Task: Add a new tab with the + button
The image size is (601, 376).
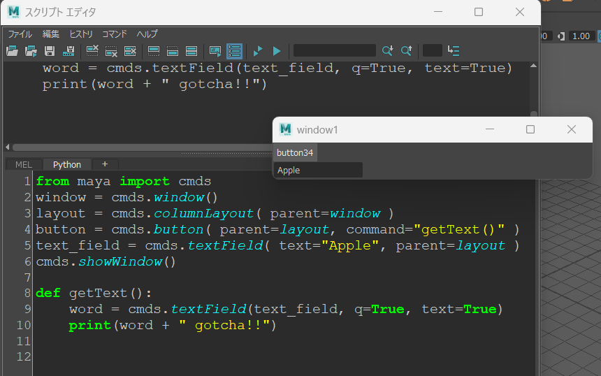Action: (x=105, y=164)
